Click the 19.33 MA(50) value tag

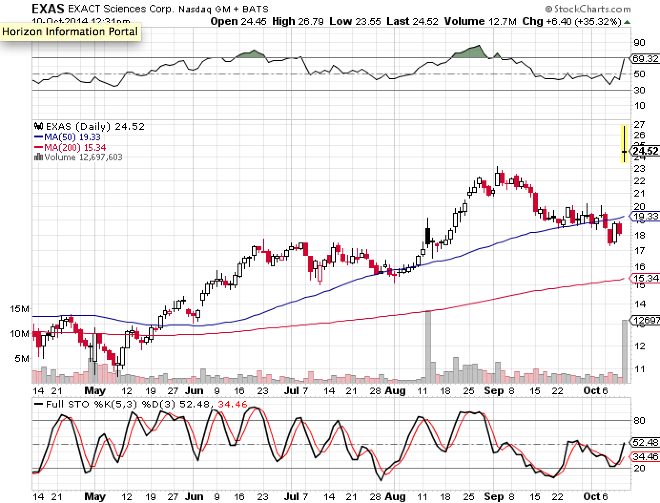pos(645,216)
